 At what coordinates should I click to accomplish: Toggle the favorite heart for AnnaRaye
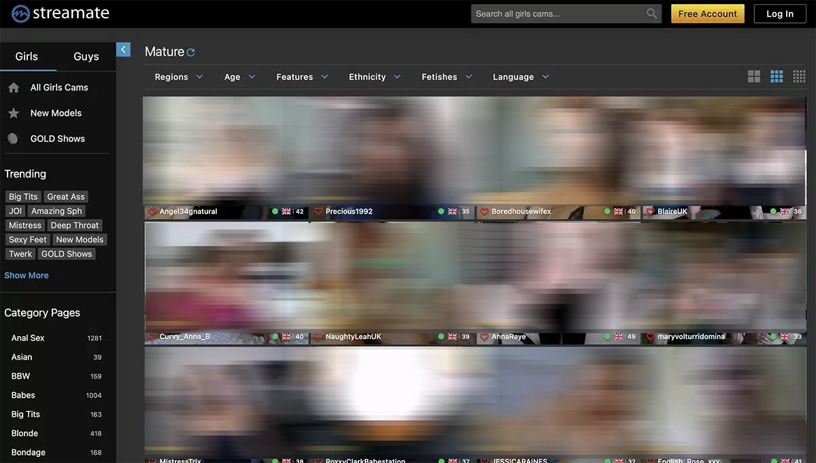484,337
